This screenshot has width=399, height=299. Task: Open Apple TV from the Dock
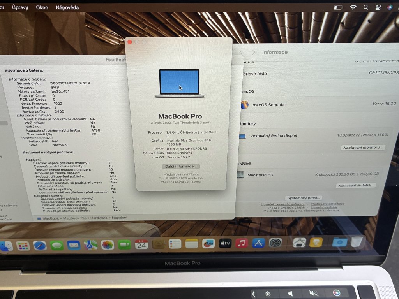(225, 243)
